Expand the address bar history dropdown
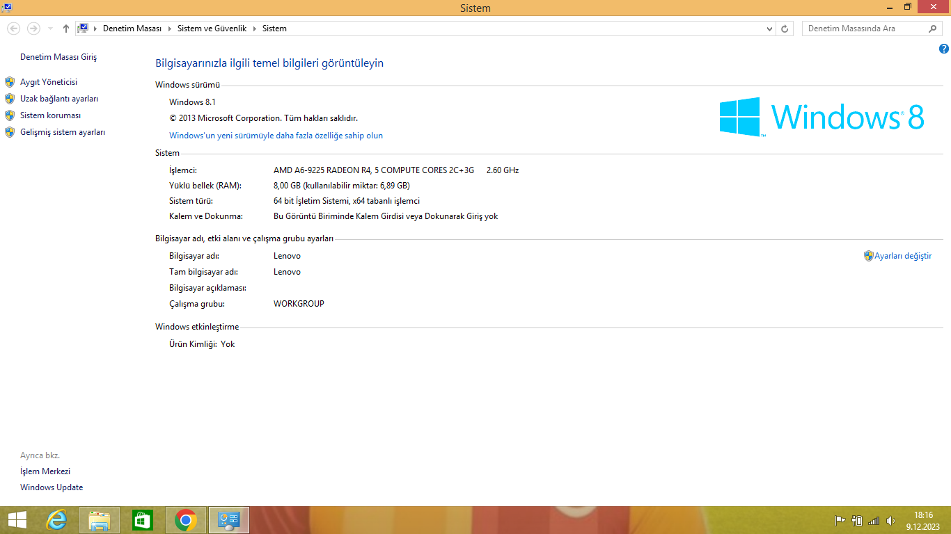The image size is (951, 534). click(x=769, y=29)
